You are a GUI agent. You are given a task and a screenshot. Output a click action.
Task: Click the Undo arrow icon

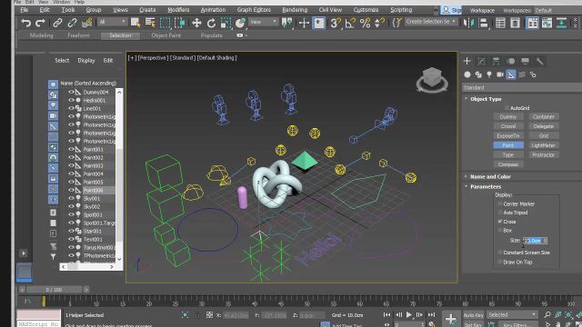click(25, 23)
